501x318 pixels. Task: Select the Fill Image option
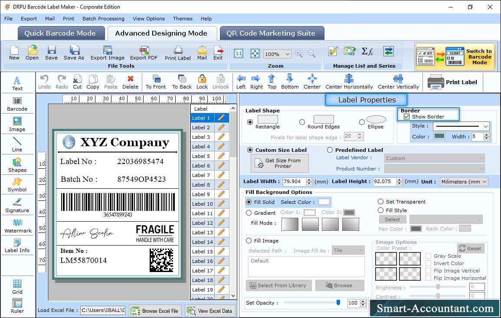coord(249,241)
